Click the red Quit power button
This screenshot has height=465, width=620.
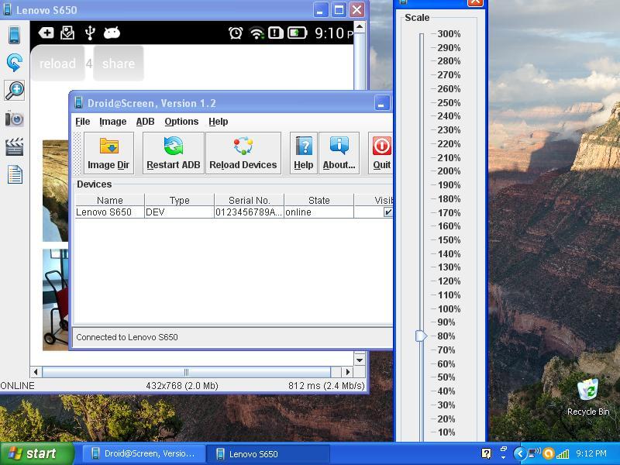(x=381, y=153)
